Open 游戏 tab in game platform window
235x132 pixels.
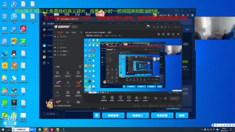point(56,14)
